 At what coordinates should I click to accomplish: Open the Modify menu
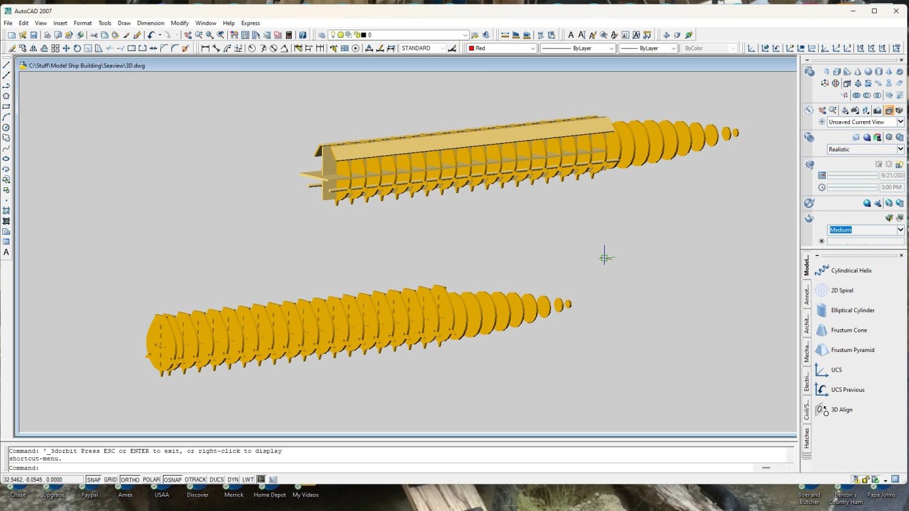(179, 23)
